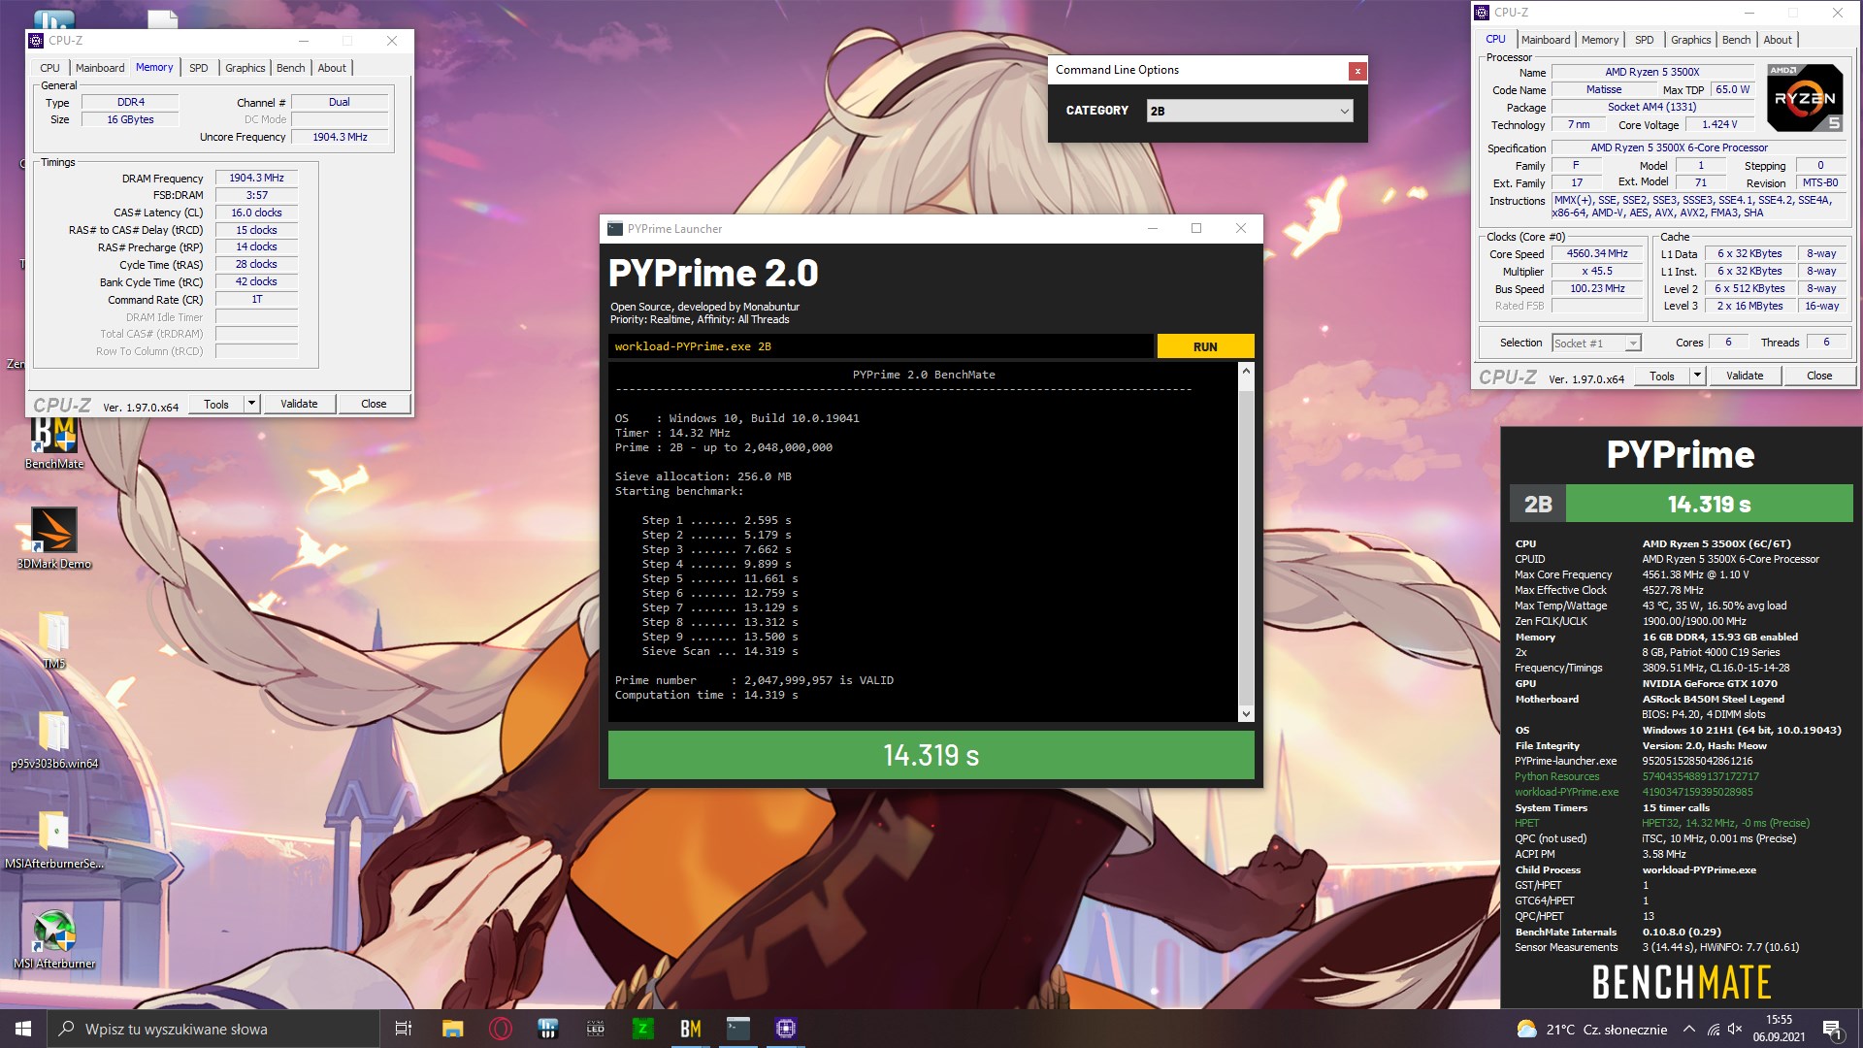Click Tools button in right CPU-Z
Viewport: 1863px width, 1048px height.
pyautogui.click(x=1662, y=376)
